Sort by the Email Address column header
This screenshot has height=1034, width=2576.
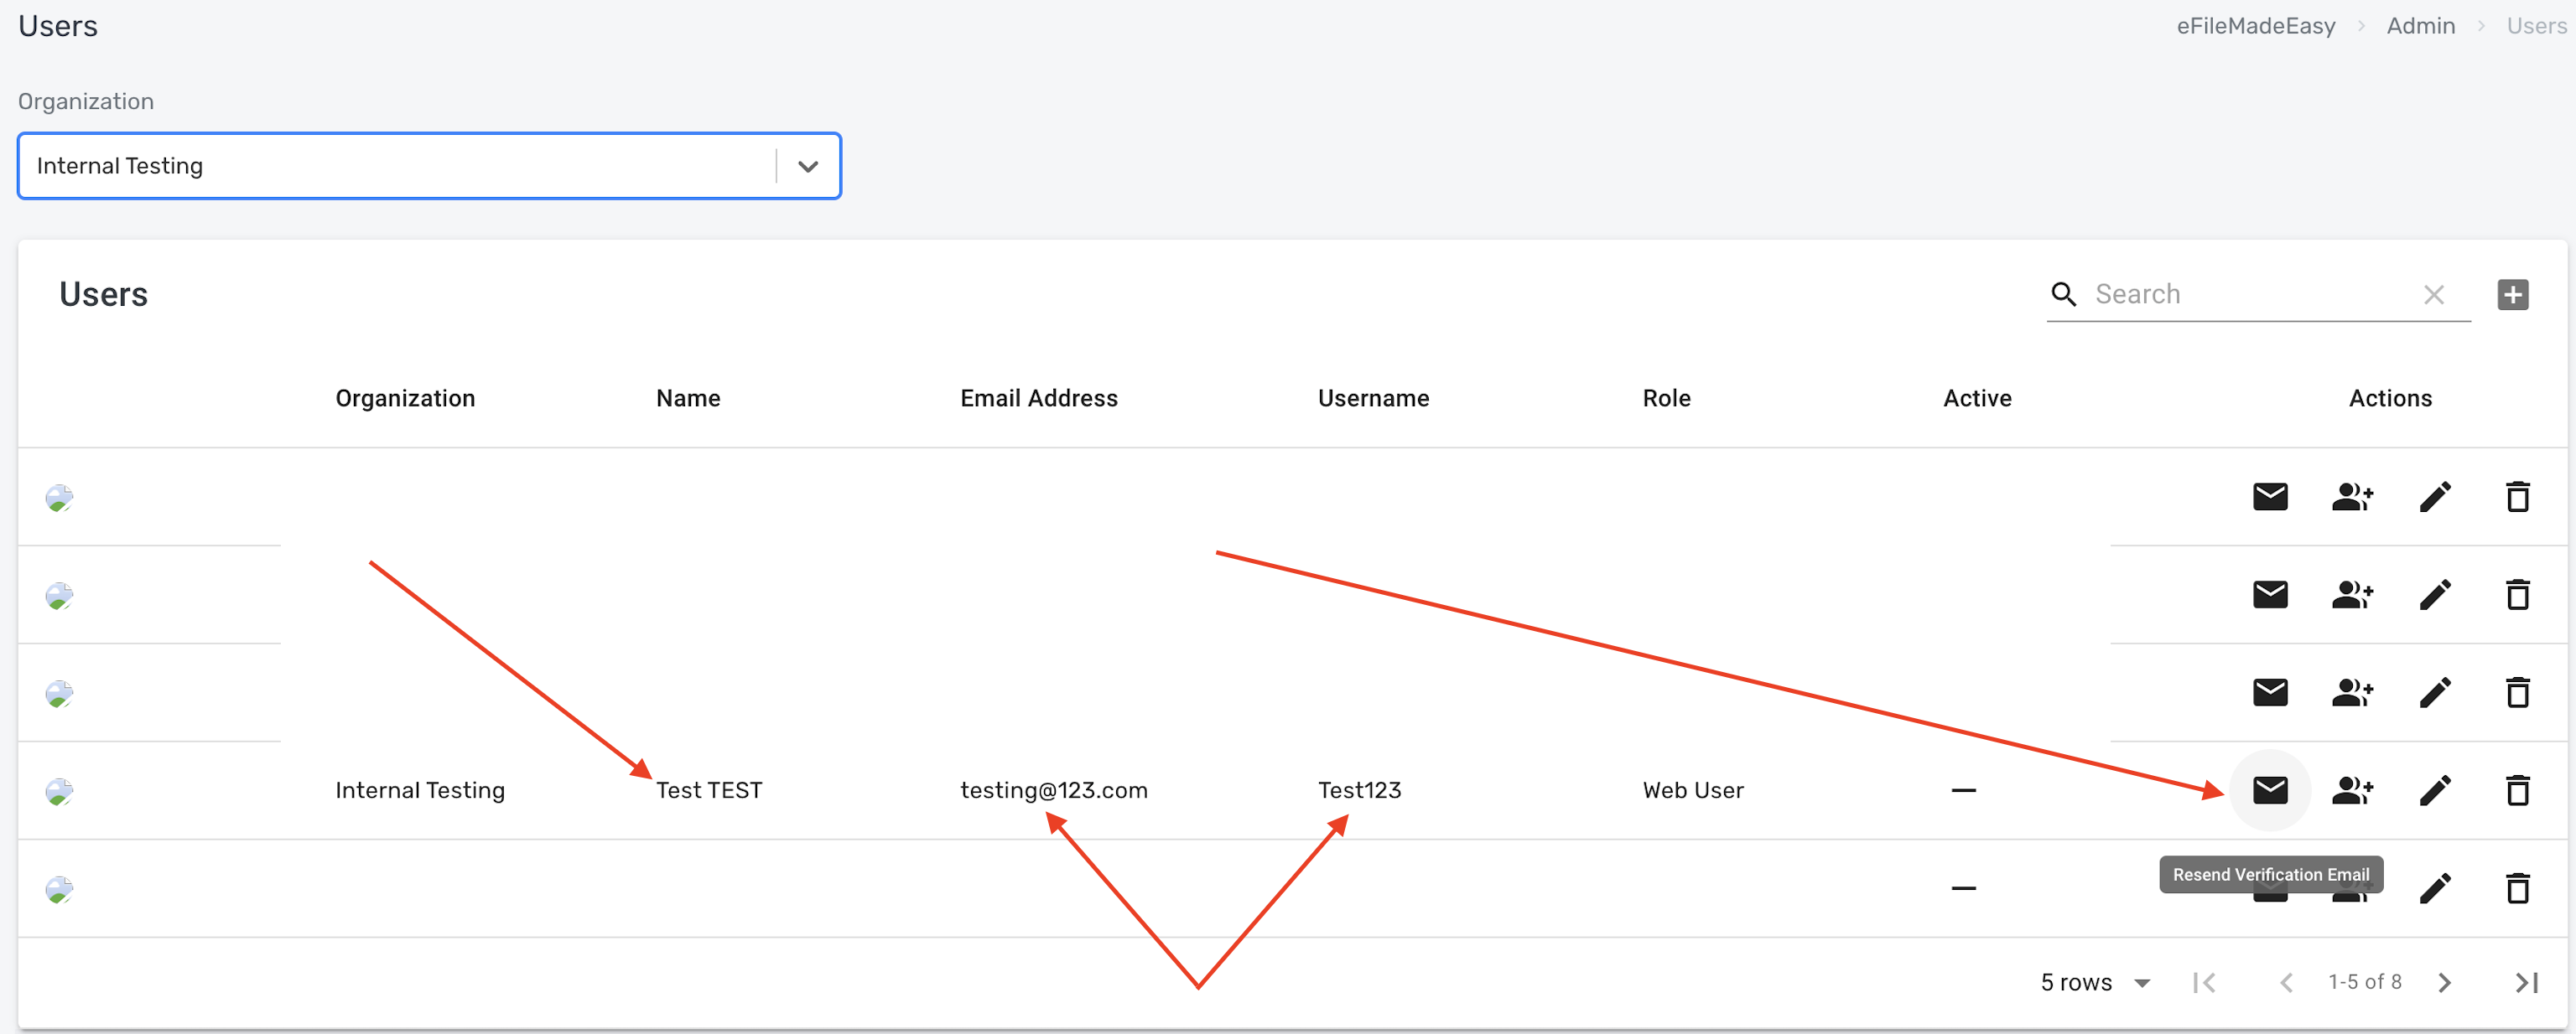click(x=1038, y=399)
